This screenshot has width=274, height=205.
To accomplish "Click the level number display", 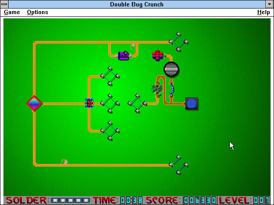I will coord(262,200).
